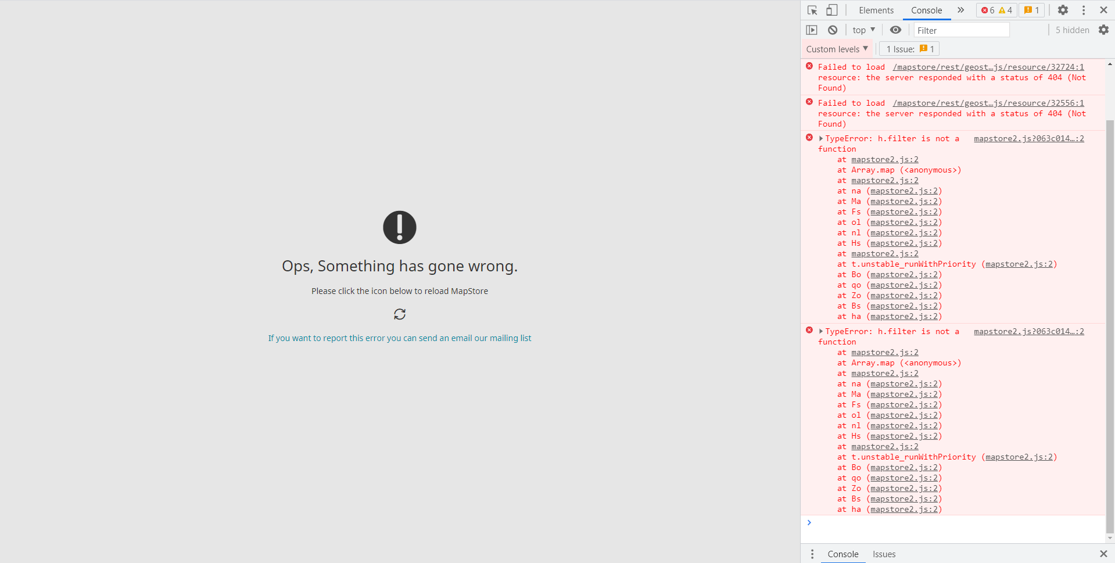Image resolution: width=1115 pixels, height=563 pixels.
Task: Switch to the drawer Issues tab
Action: [884, 554]
